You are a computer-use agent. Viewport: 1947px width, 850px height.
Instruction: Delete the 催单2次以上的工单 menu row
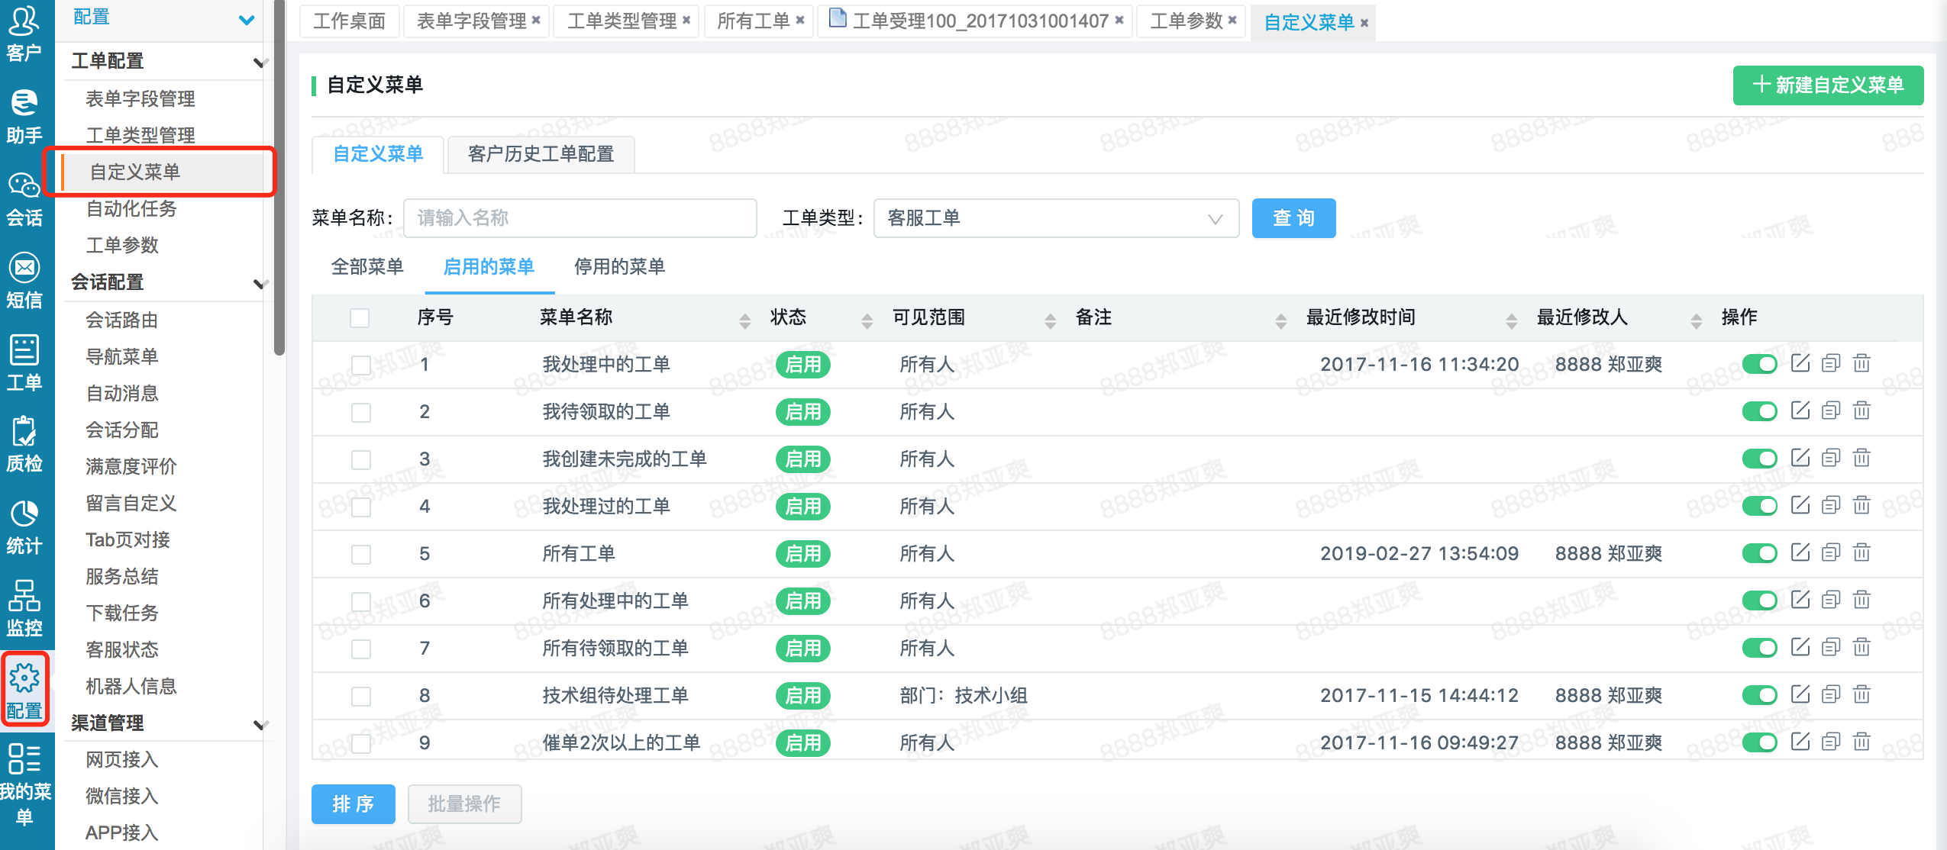click(x=1861, y=742)
